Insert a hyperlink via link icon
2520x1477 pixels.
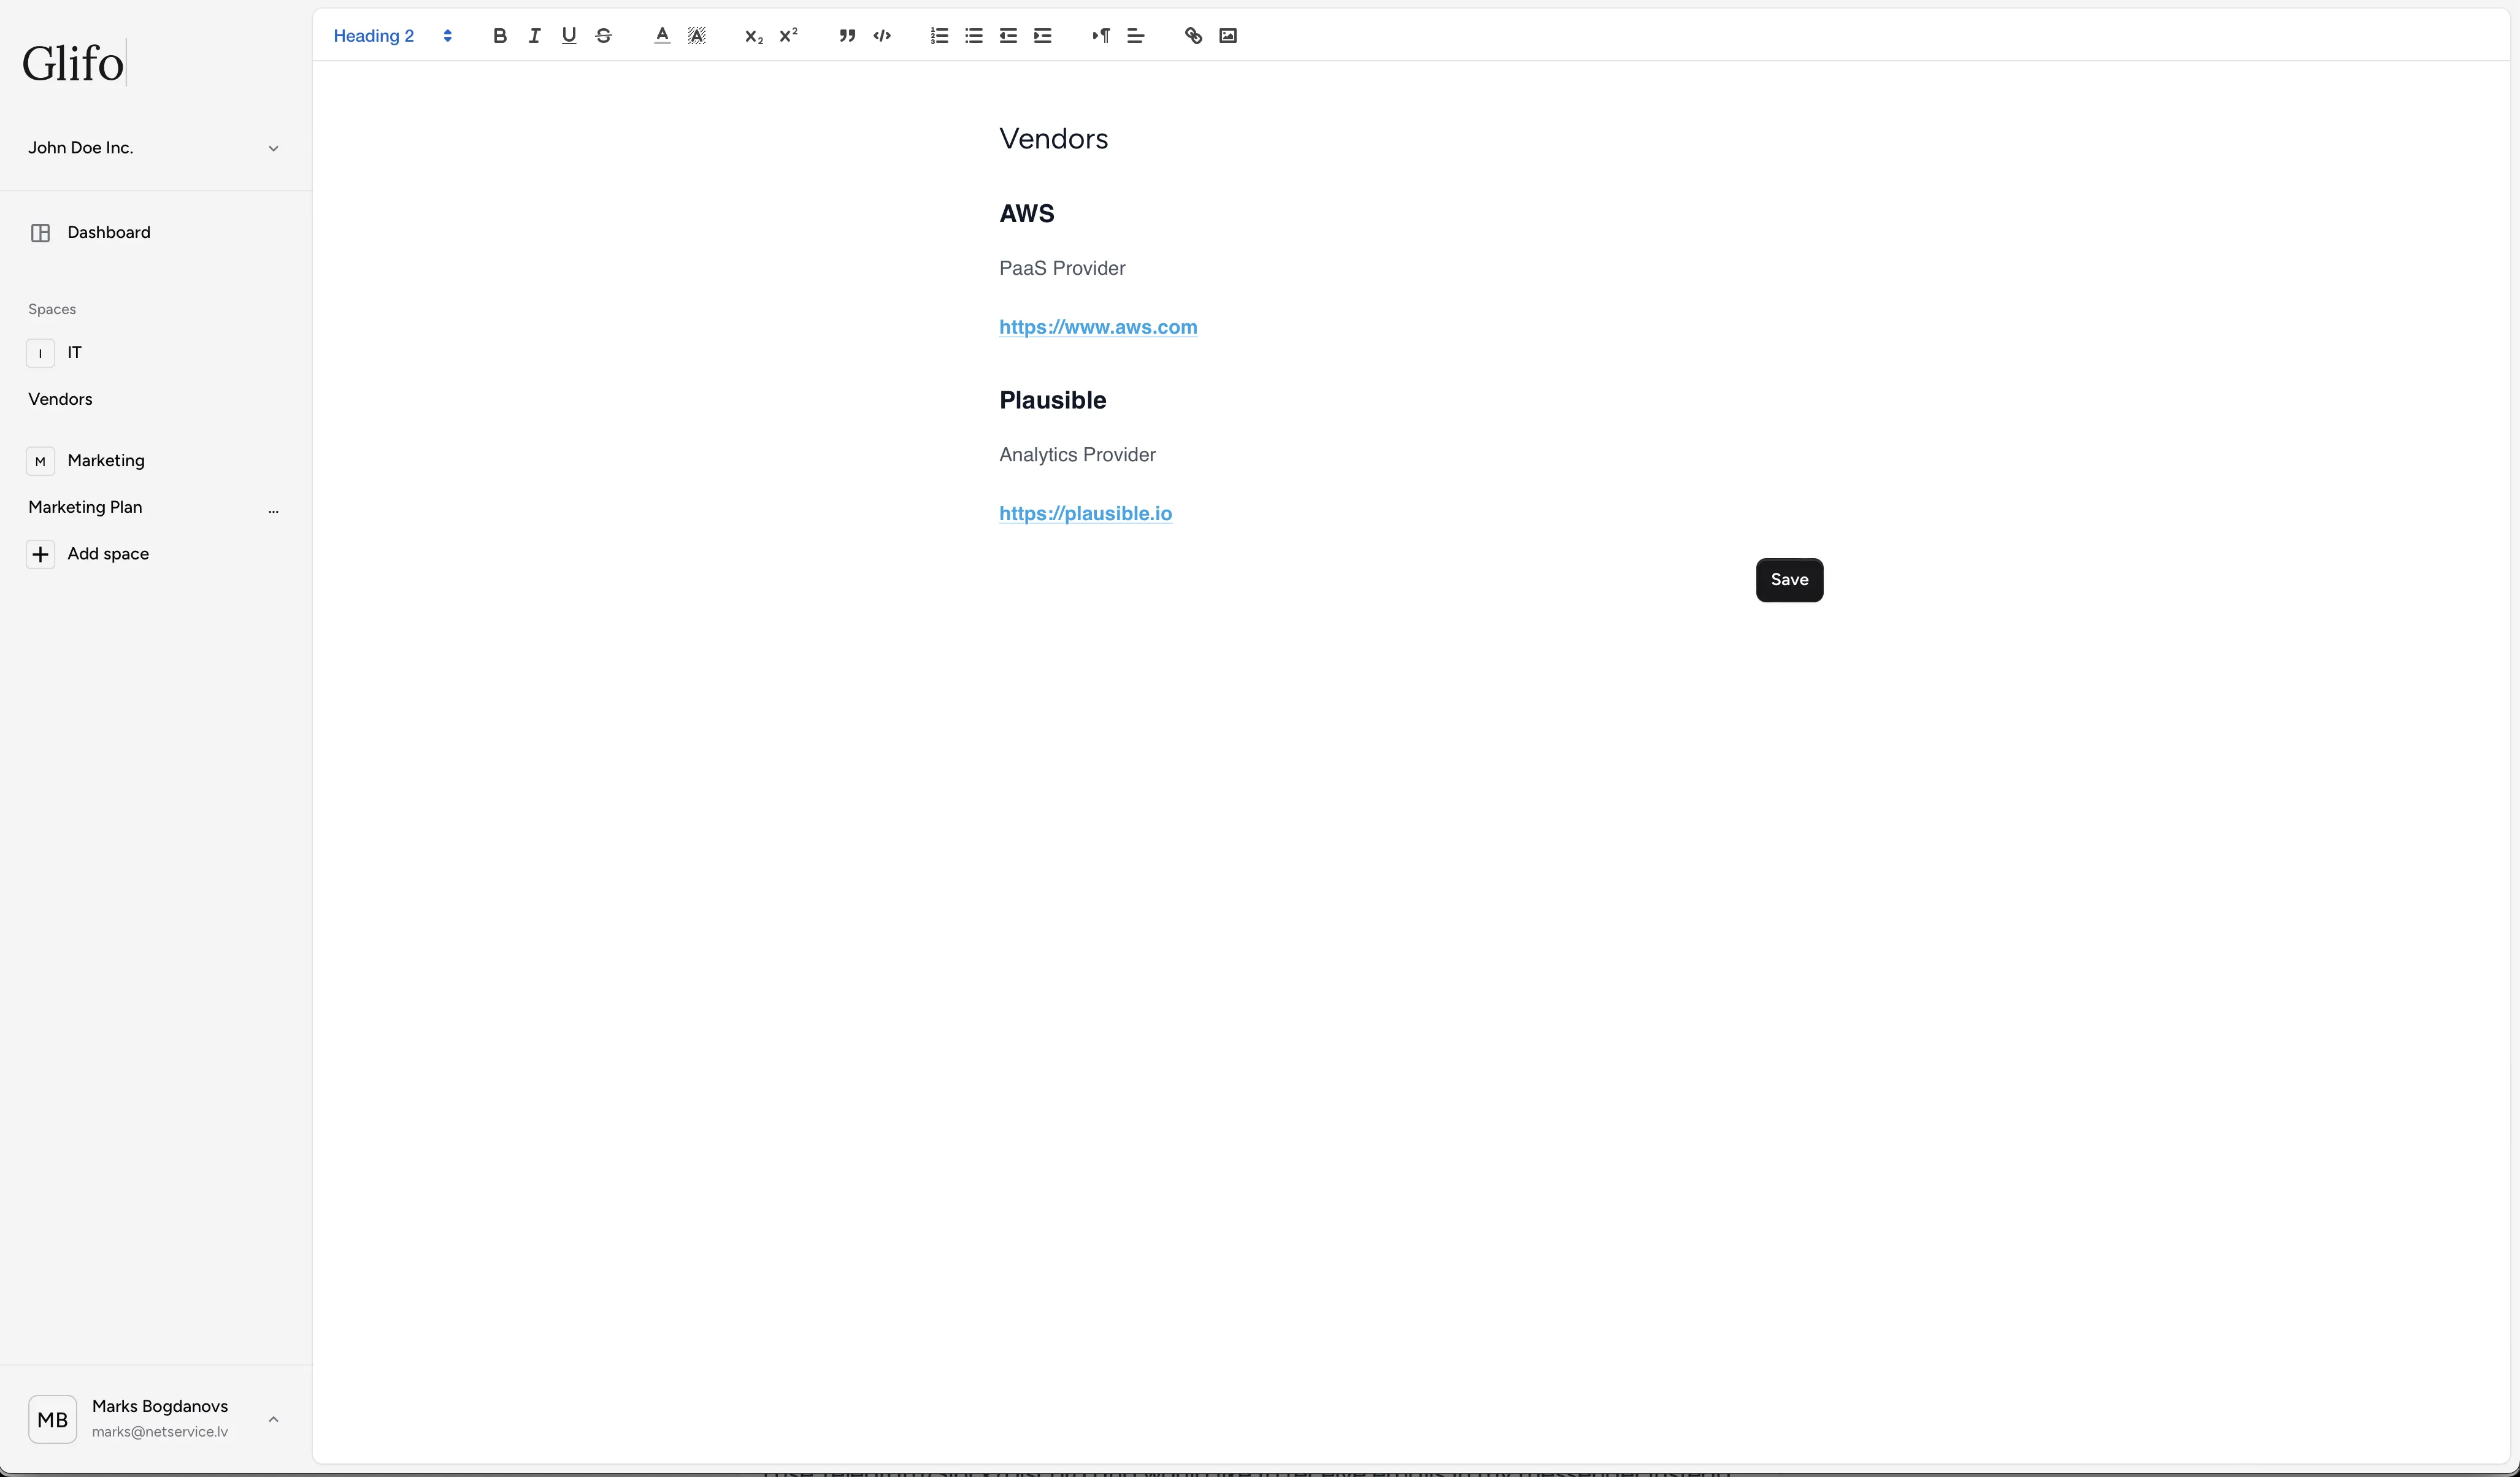[x=1193, y=36]
